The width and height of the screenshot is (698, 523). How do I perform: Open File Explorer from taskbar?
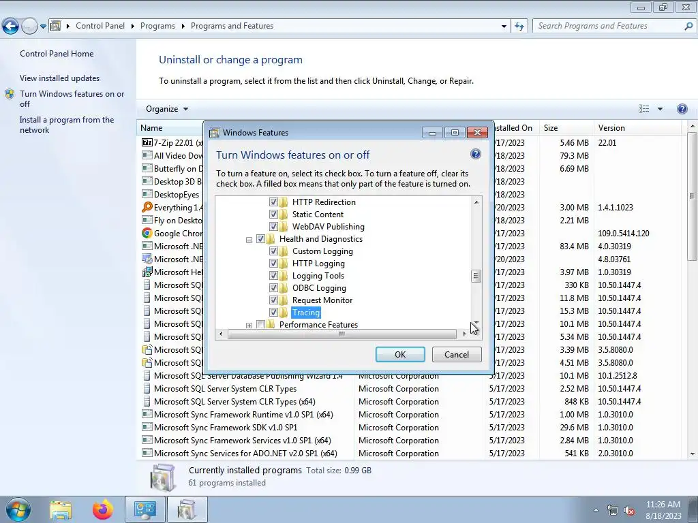pos(61,510)
